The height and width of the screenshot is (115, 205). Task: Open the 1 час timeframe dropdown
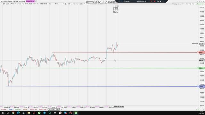(x=20, y=4)
